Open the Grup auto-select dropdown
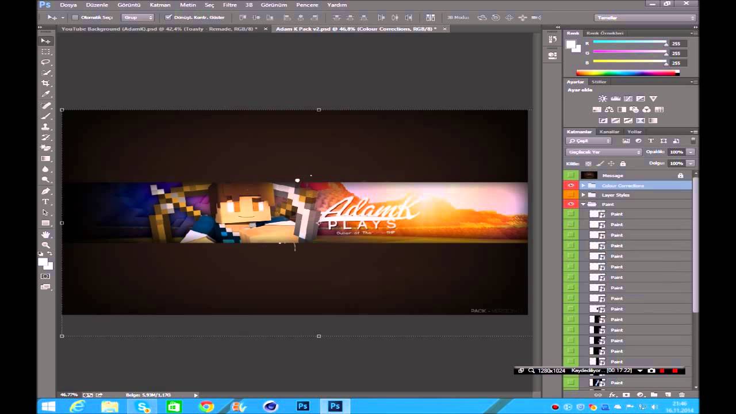736x414 pixels. (x=139, y=17)
